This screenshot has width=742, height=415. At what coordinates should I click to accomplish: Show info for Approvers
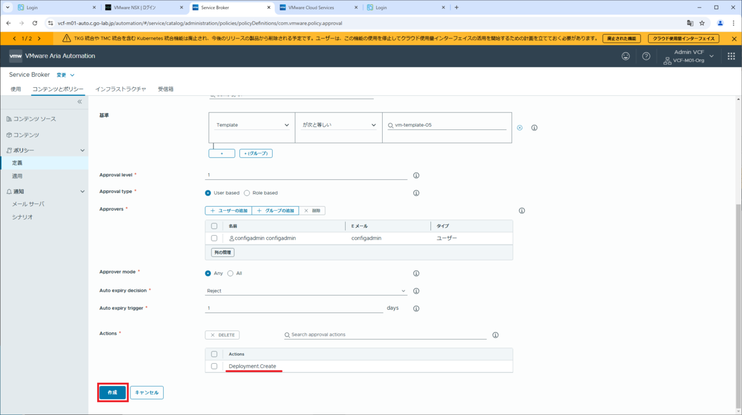[522, 211]
